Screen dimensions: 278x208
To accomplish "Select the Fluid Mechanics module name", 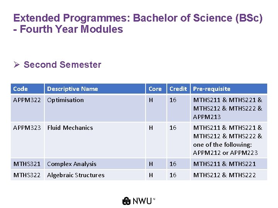I will click(70, 128).
